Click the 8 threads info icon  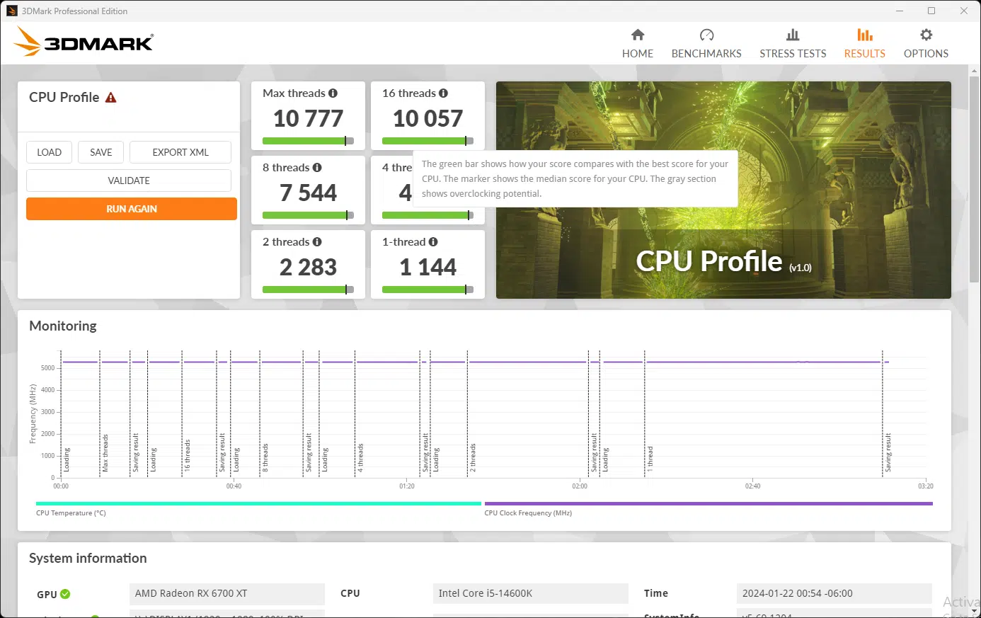tap(317, 168)
